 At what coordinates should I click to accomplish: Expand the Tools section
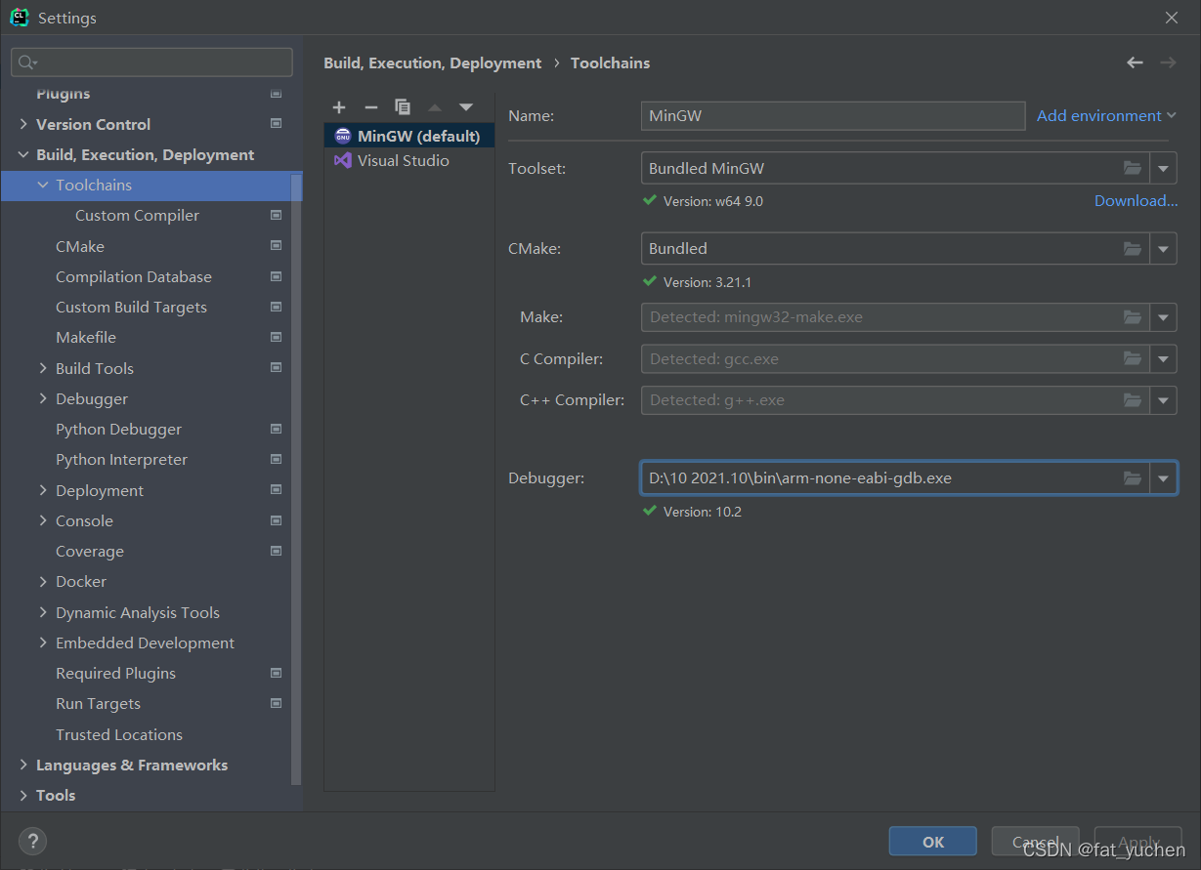[x=23, y=795]
